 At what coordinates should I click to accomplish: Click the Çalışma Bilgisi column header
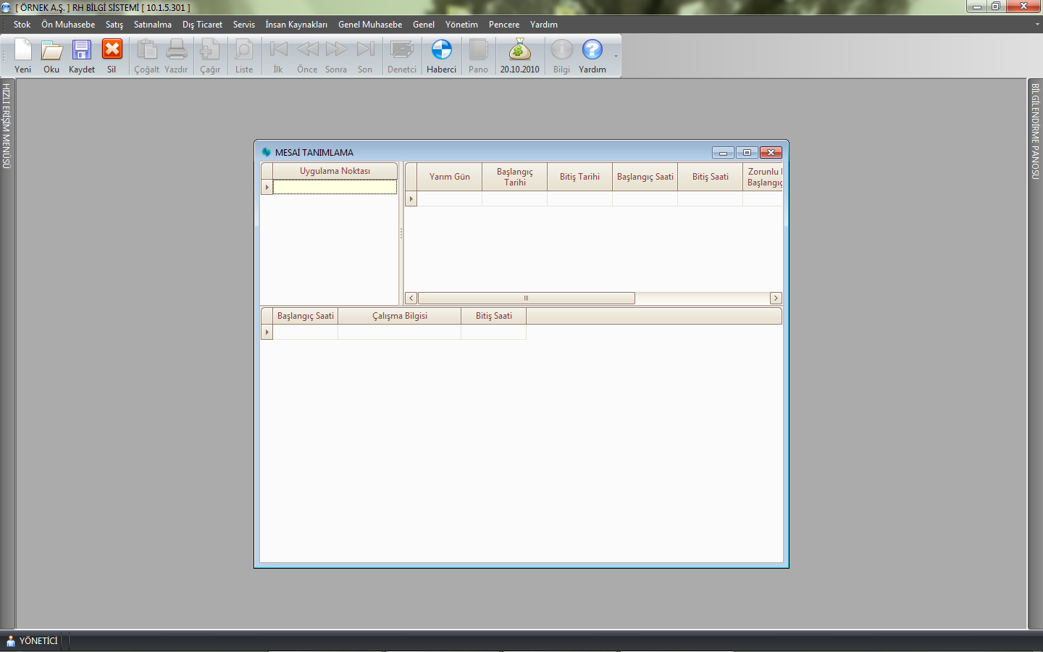coord(399,316)
